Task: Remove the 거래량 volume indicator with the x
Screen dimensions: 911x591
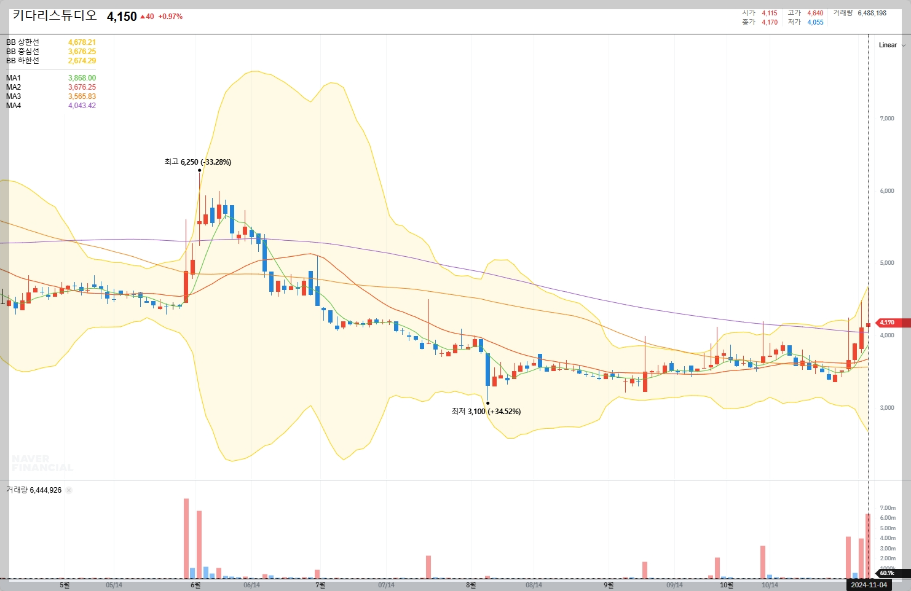Action: click(x=69, y=490)
